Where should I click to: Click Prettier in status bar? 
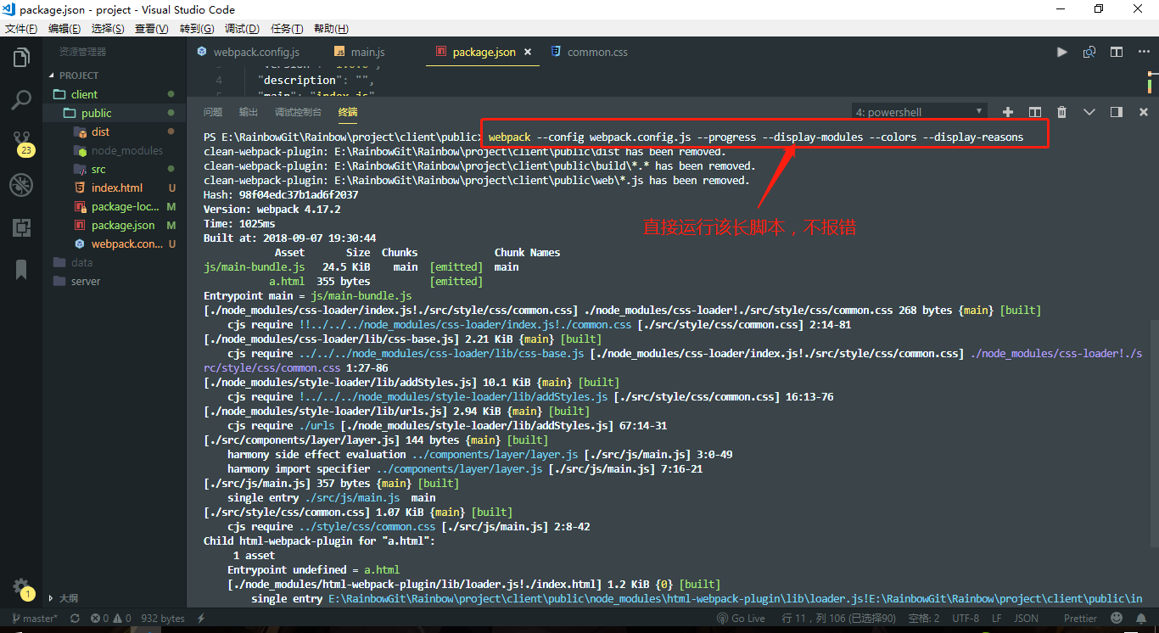1080,619
